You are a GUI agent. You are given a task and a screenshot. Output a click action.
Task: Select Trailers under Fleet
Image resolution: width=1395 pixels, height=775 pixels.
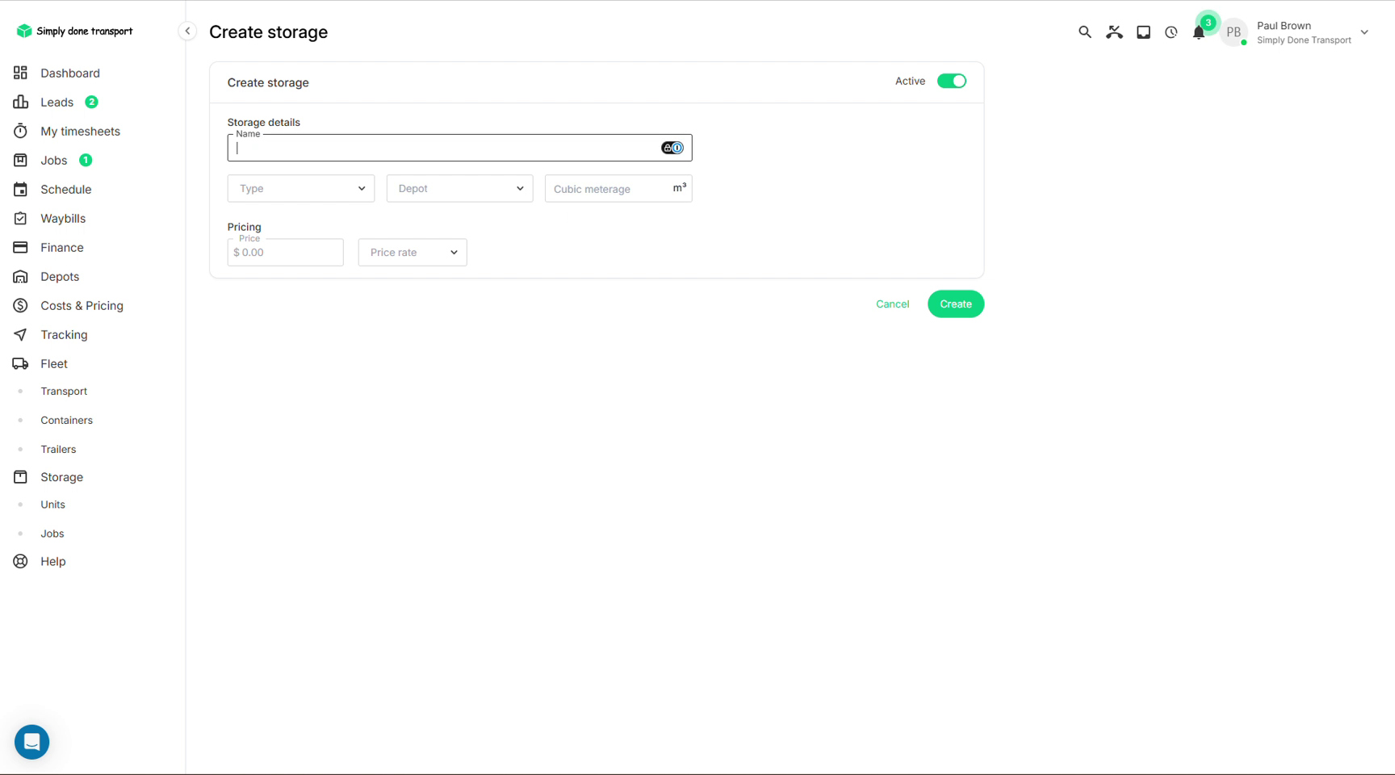[58, 449]
